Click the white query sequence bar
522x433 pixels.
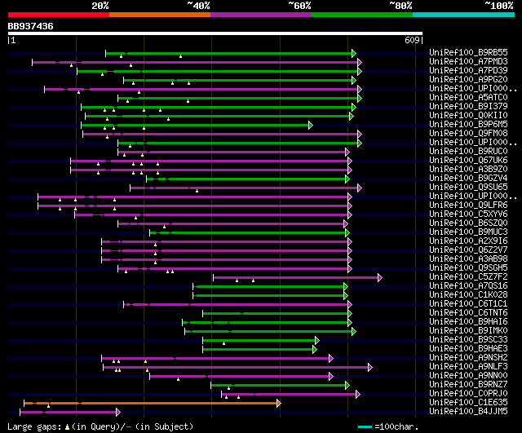[215, 33]
